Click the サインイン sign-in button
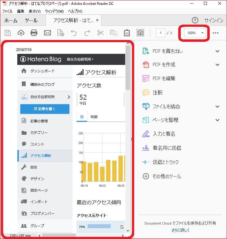This screenshot has width=227, height=239. [x=214, y=20]
